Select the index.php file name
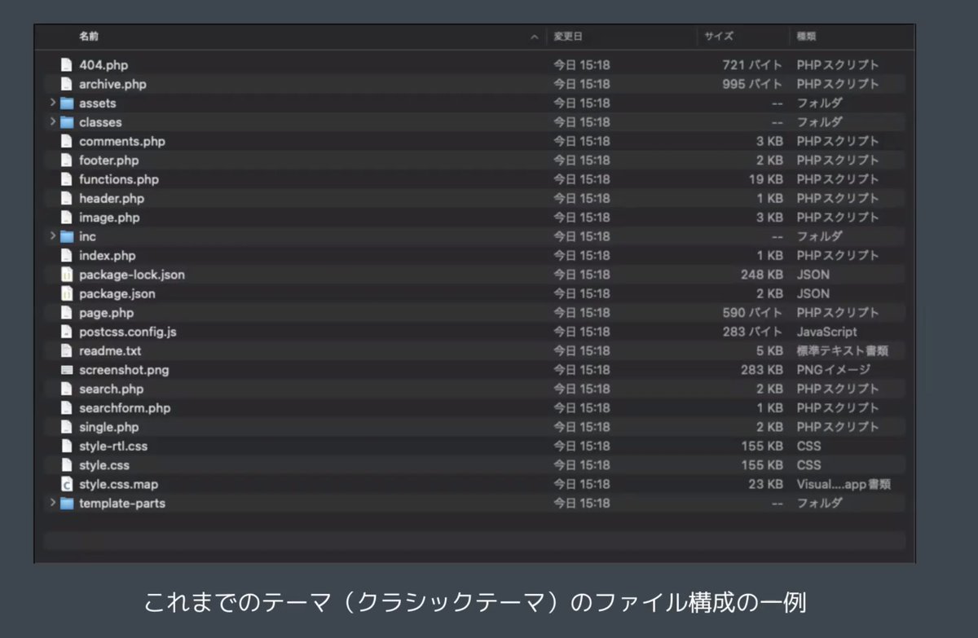The width and height of the screenshot is (978, 638). click(108, 256)
